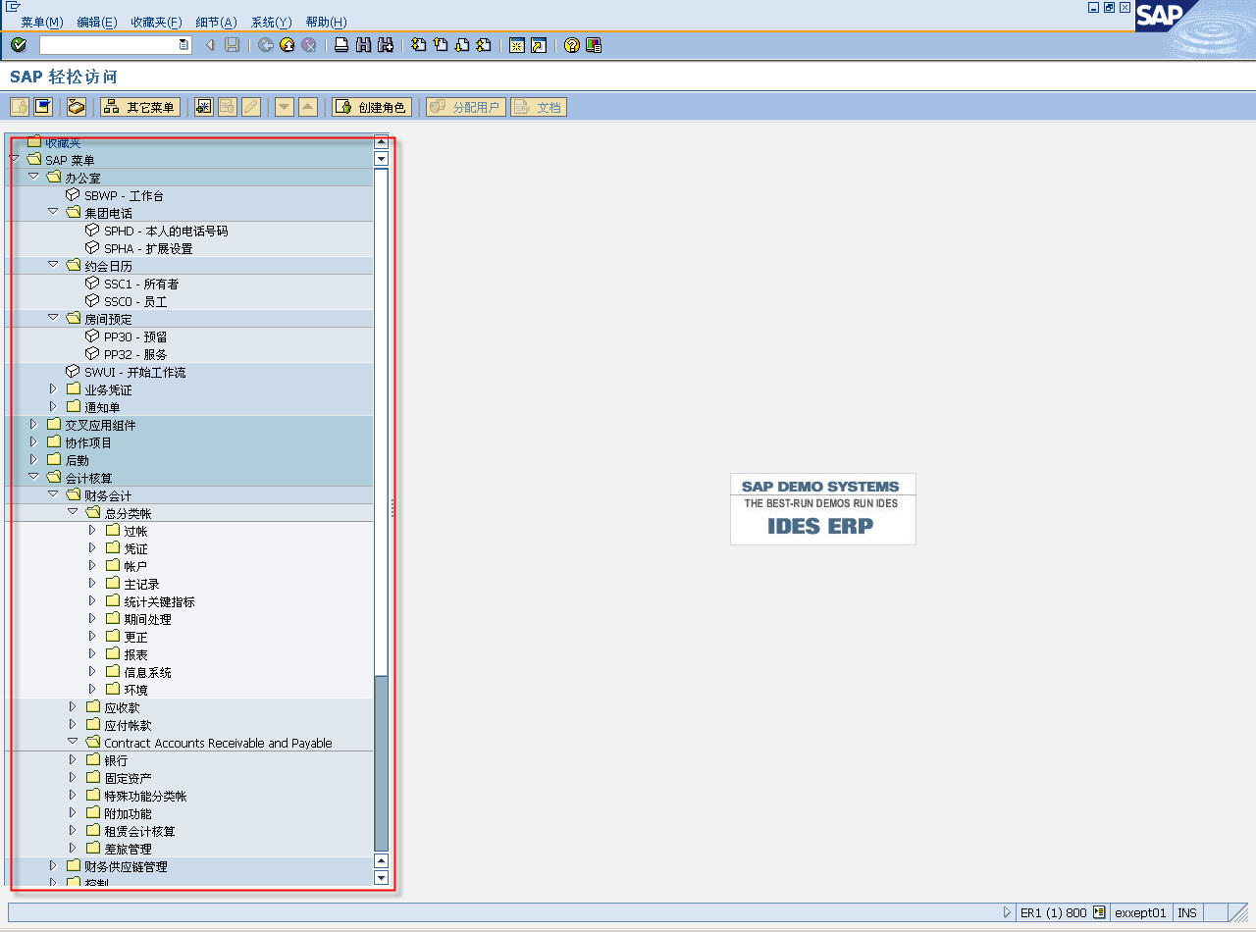Click the 其它菜单 button
1256x932 pixels.
tap(140, 107)
